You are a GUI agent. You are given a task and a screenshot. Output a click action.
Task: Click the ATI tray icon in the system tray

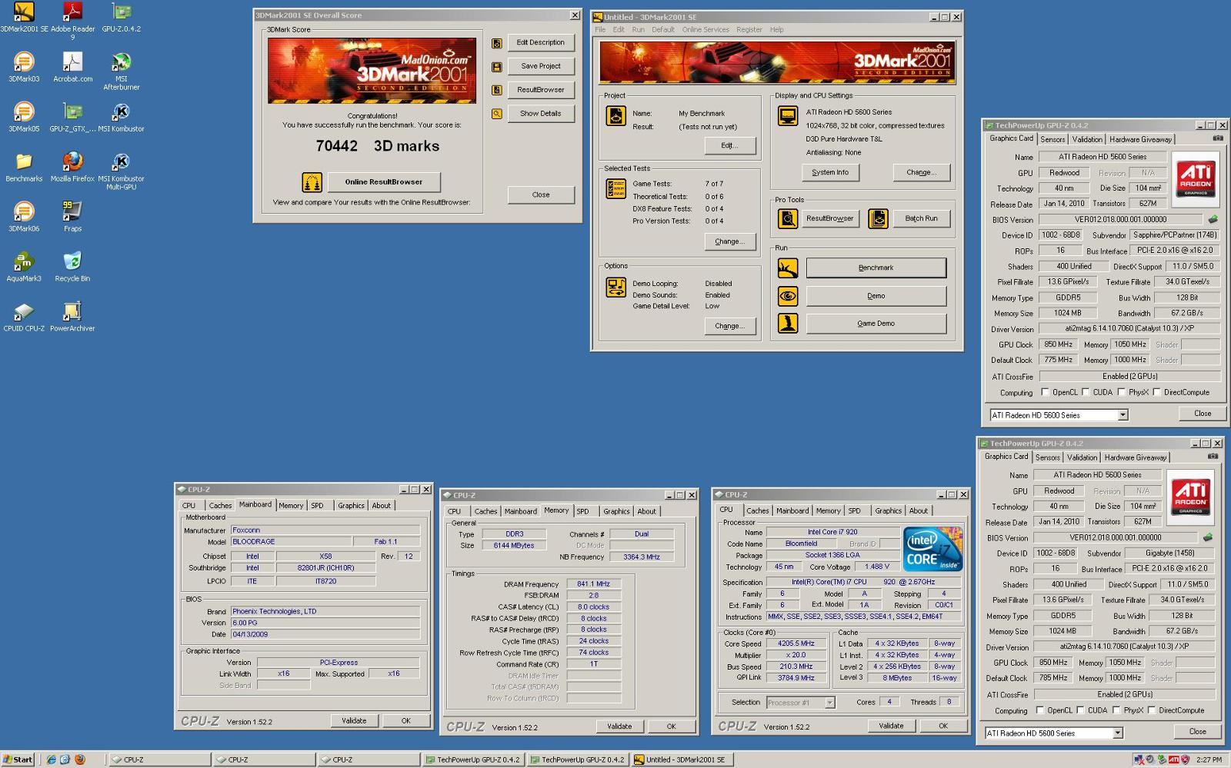click(1174, 760)
